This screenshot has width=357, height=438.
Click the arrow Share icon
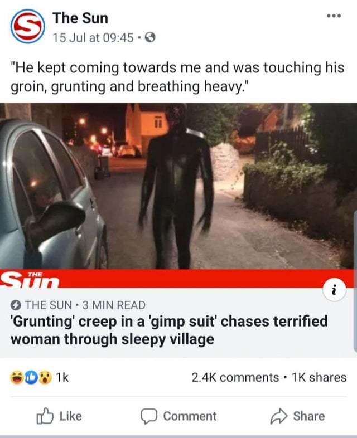[x=279, y=416]
